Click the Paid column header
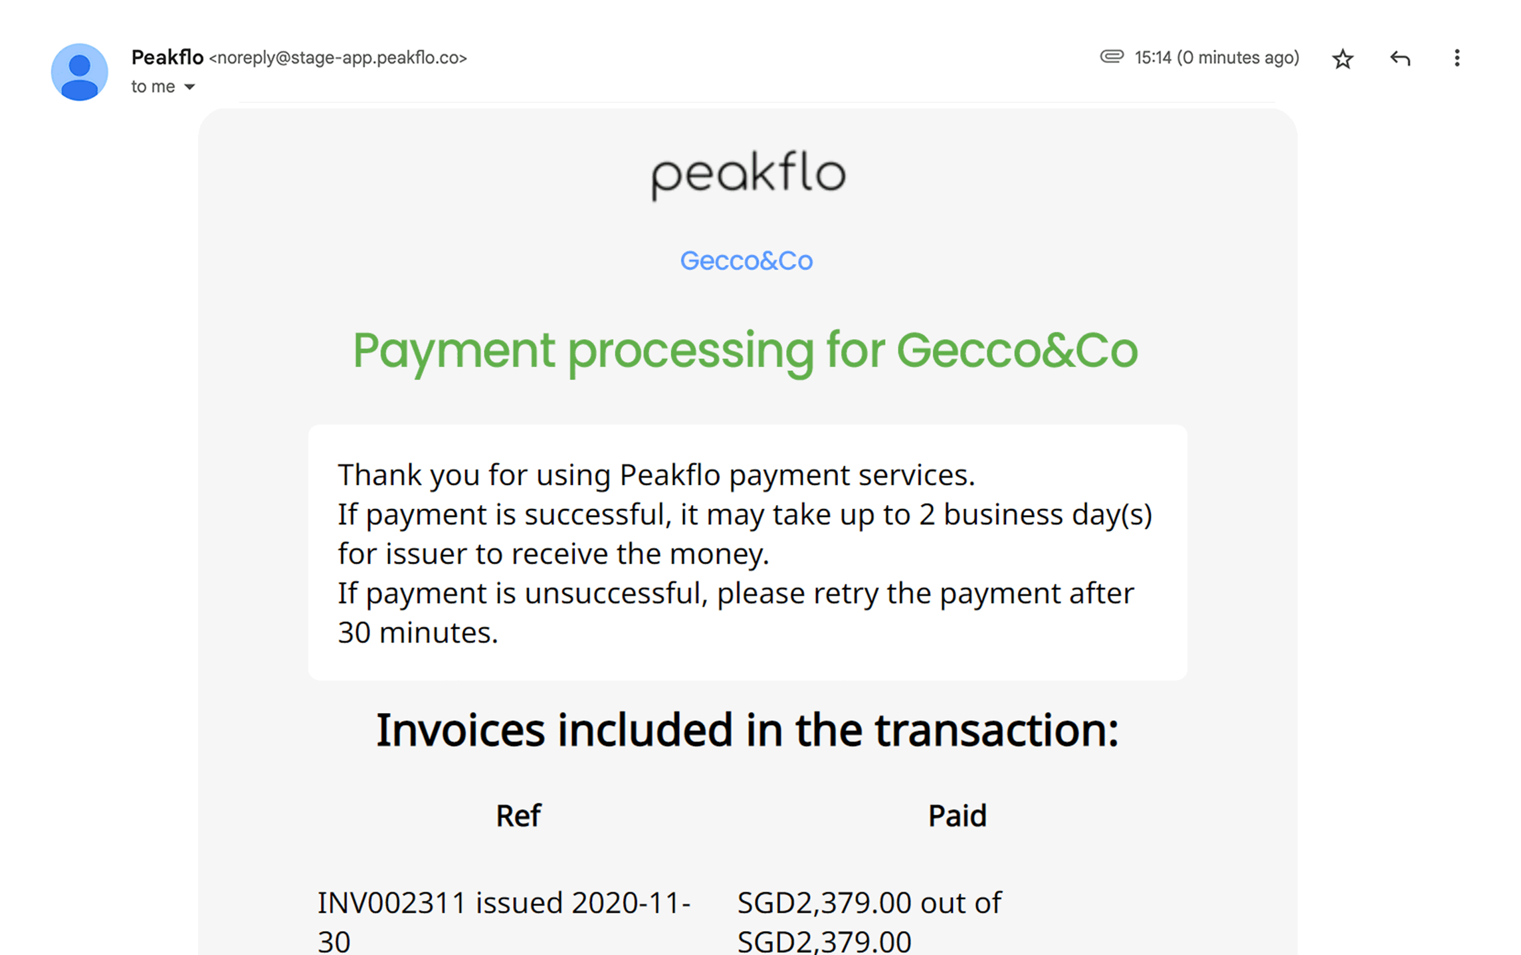 (x=957, y=815)
